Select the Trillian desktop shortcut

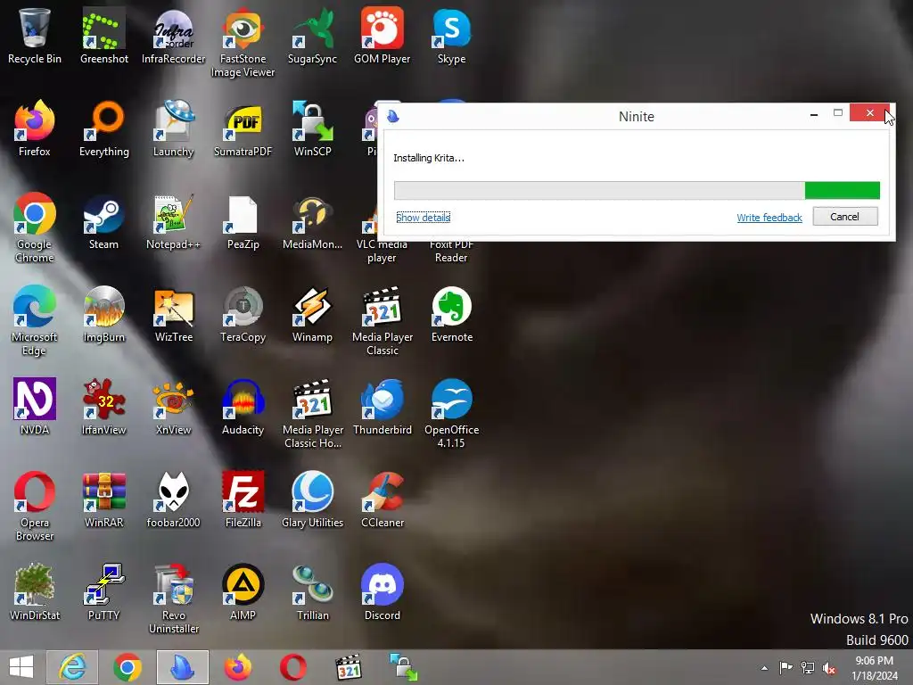coord(313,592)
